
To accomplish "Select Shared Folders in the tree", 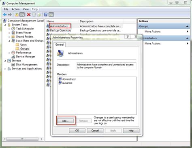I will [23, 36].
